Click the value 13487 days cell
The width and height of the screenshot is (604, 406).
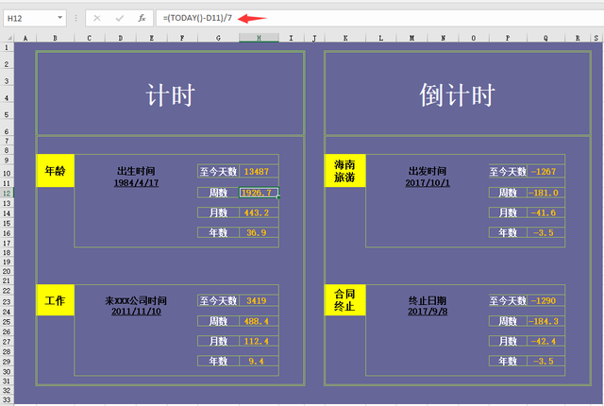tap(259, 172)
